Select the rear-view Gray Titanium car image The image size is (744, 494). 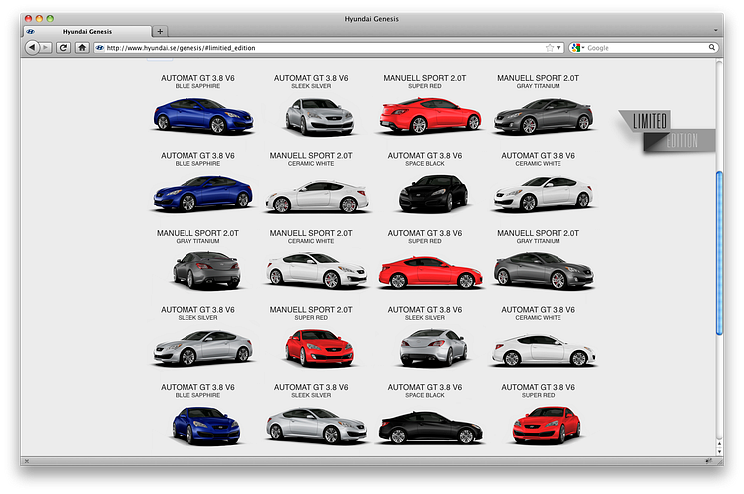coord(205,271)
